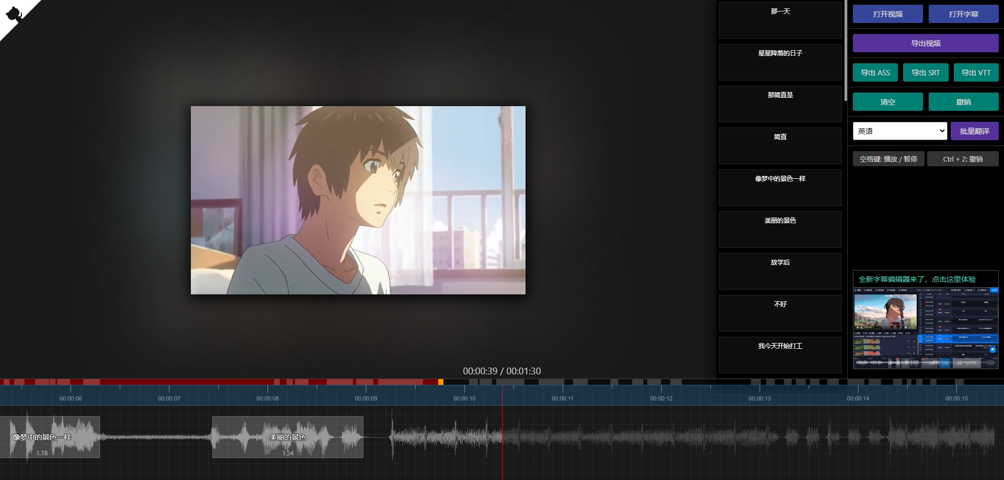The height and width of the screenshot is (480, 1004).
Task: Seek using the red progress bar
Action: point(220,382)
